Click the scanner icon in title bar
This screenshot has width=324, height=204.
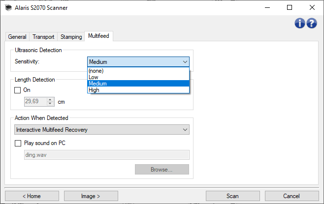click(x=8, y=8)
